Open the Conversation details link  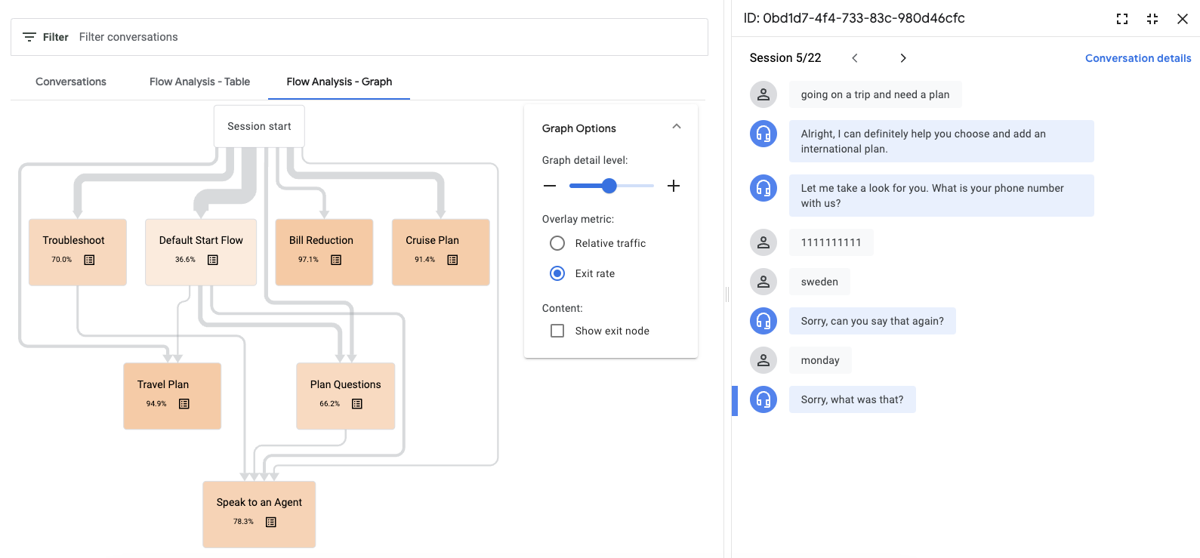[1137, 58]
